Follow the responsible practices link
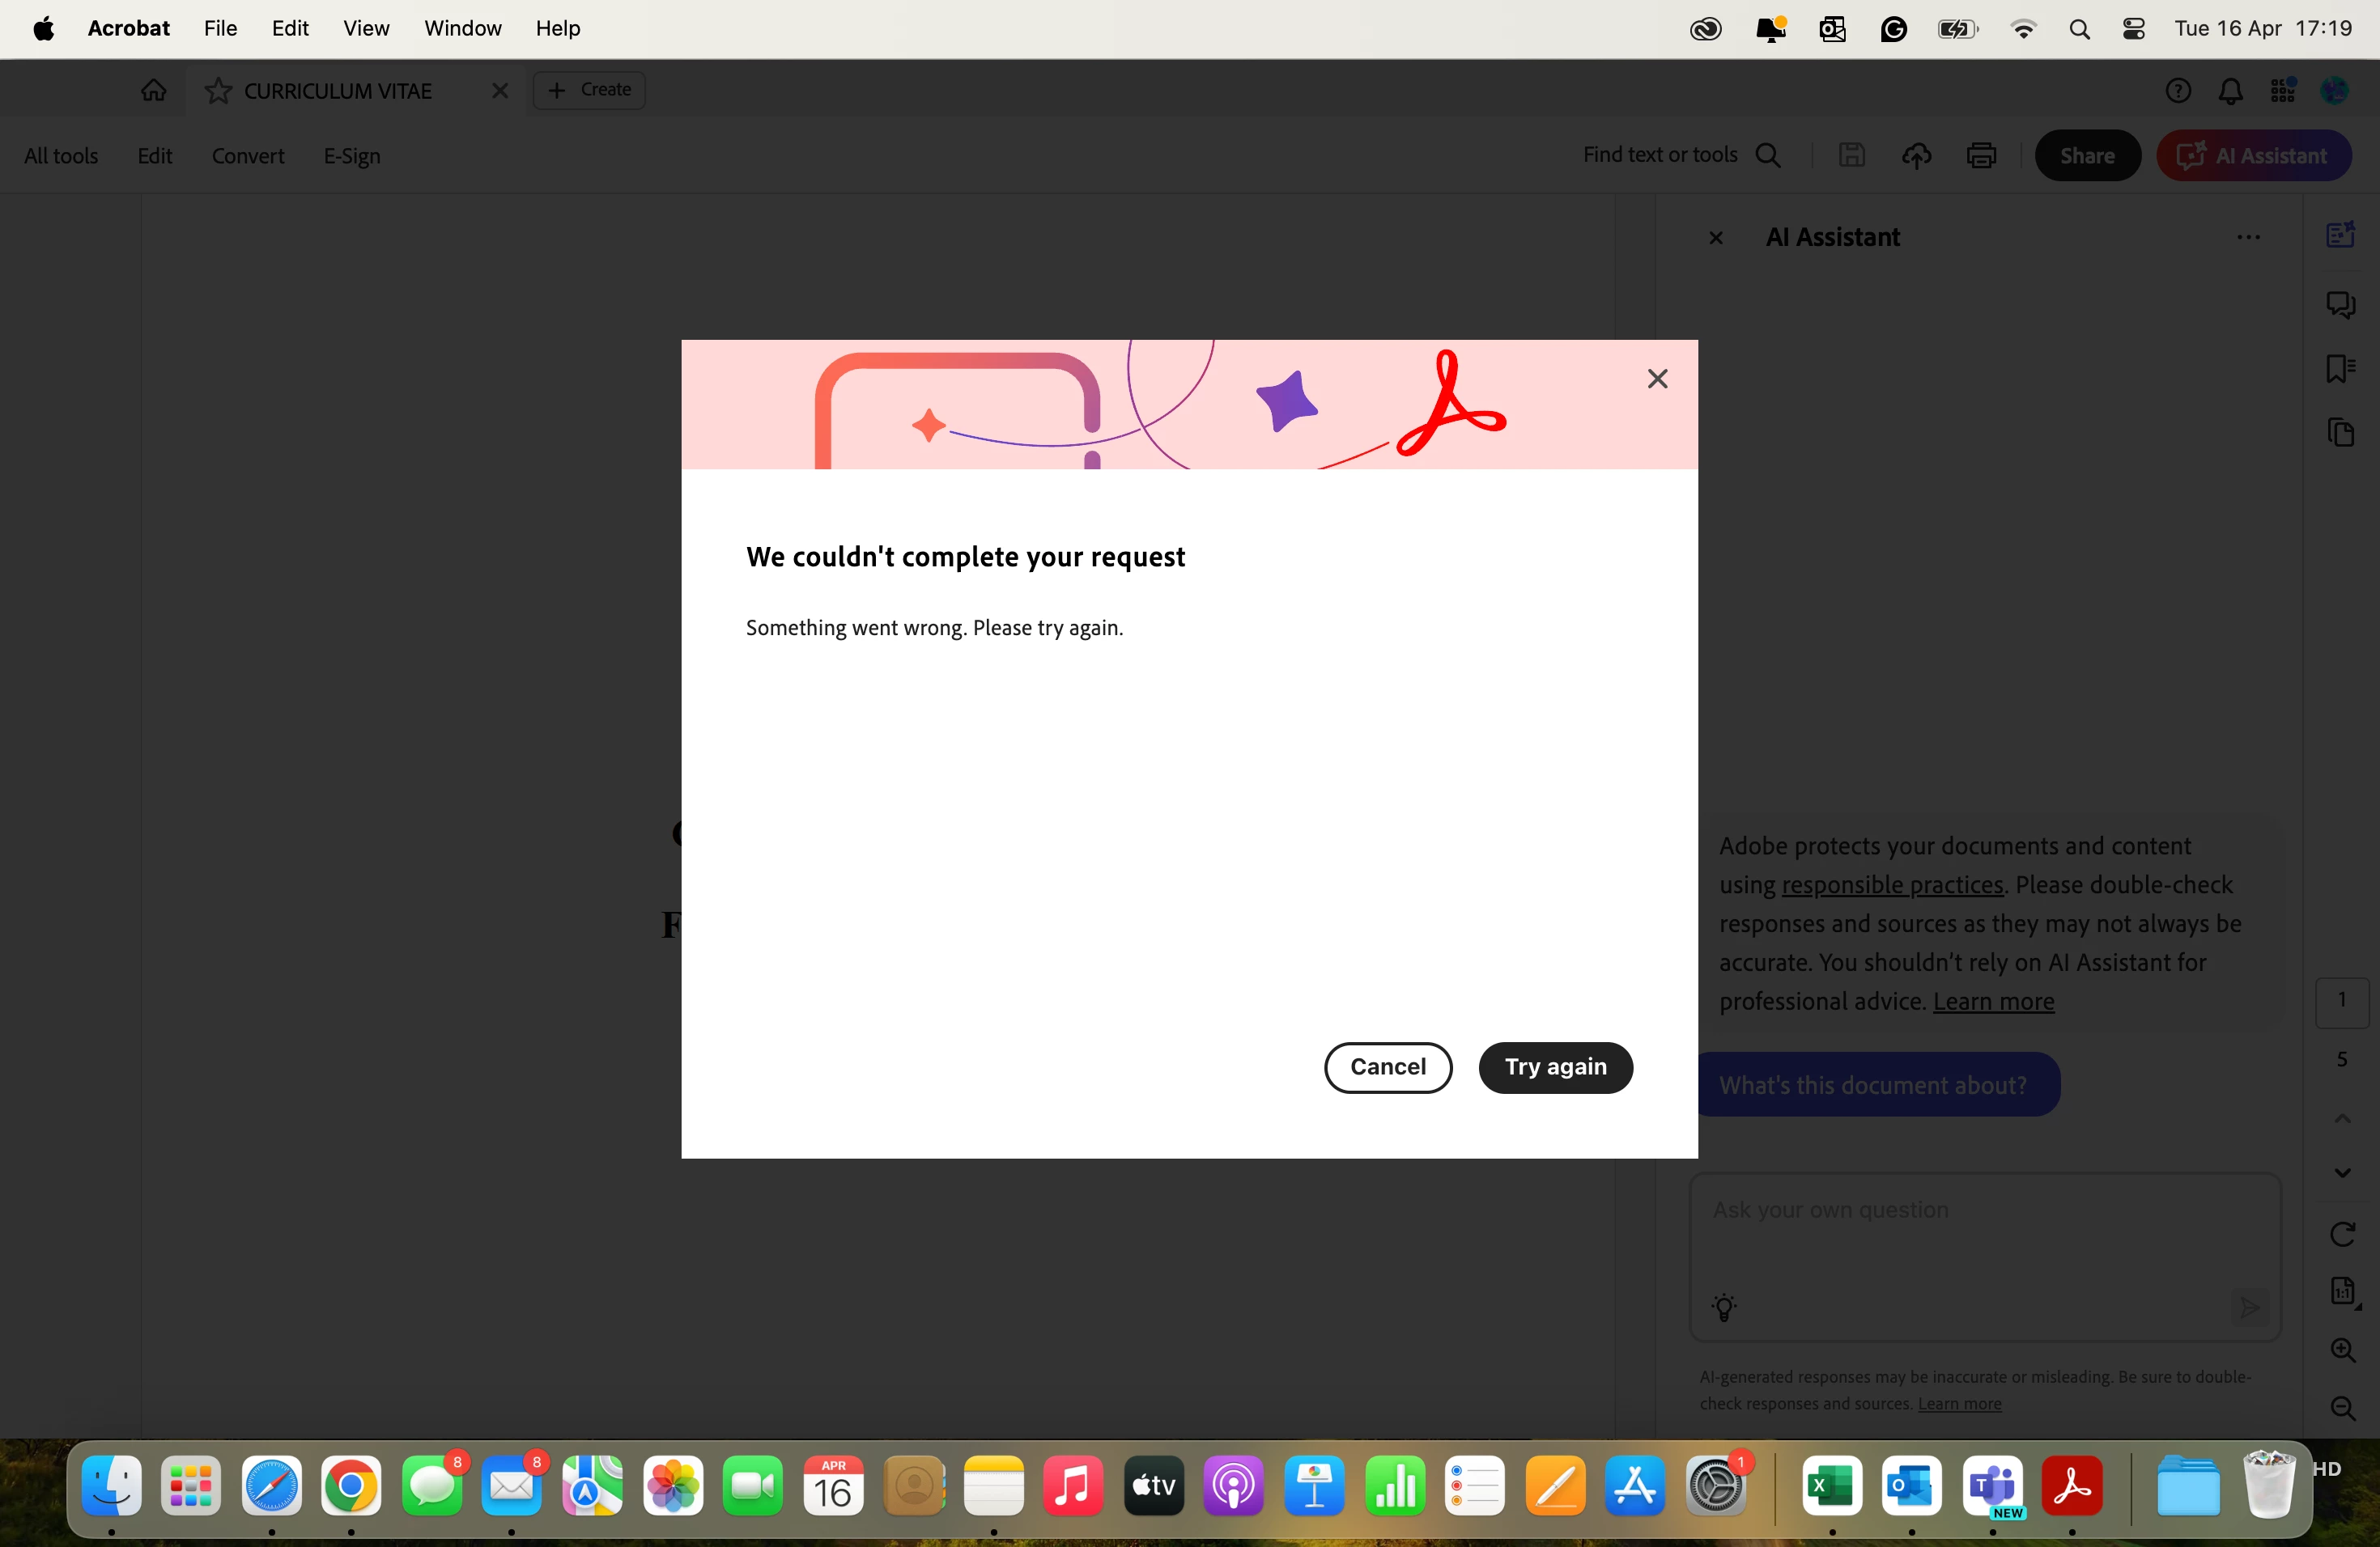Screen dimensions: 2380x1547 click(1892, 885)
